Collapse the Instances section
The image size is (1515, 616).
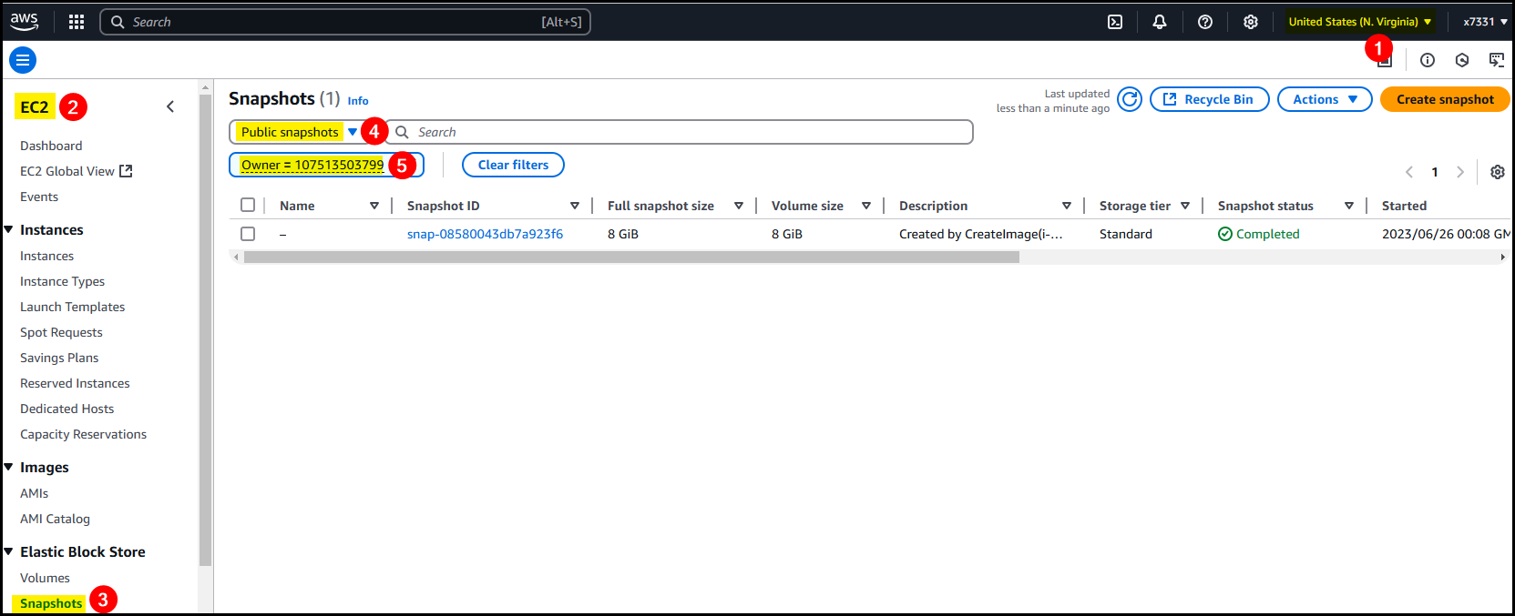coord(9,229)
